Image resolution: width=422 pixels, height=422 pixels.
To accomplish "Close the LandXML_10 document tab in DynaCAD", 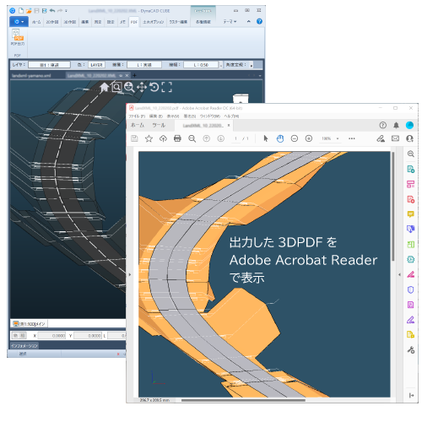I will point(127,75).
